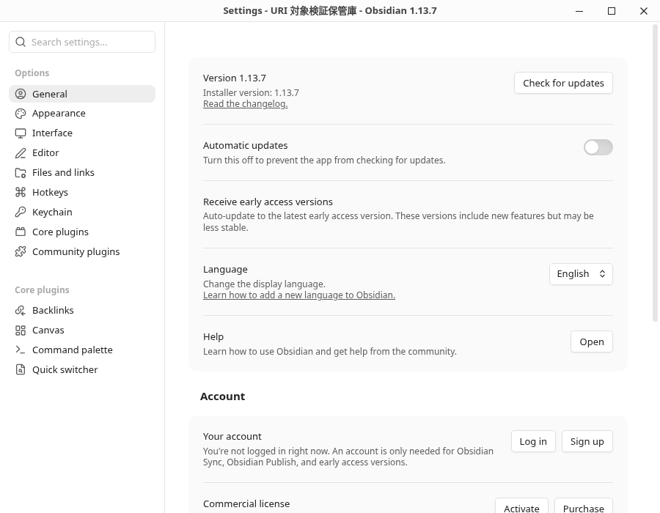Click the Help Open button
The height and width of the screenshot is (513, 660).
click(x=591, y=342)
